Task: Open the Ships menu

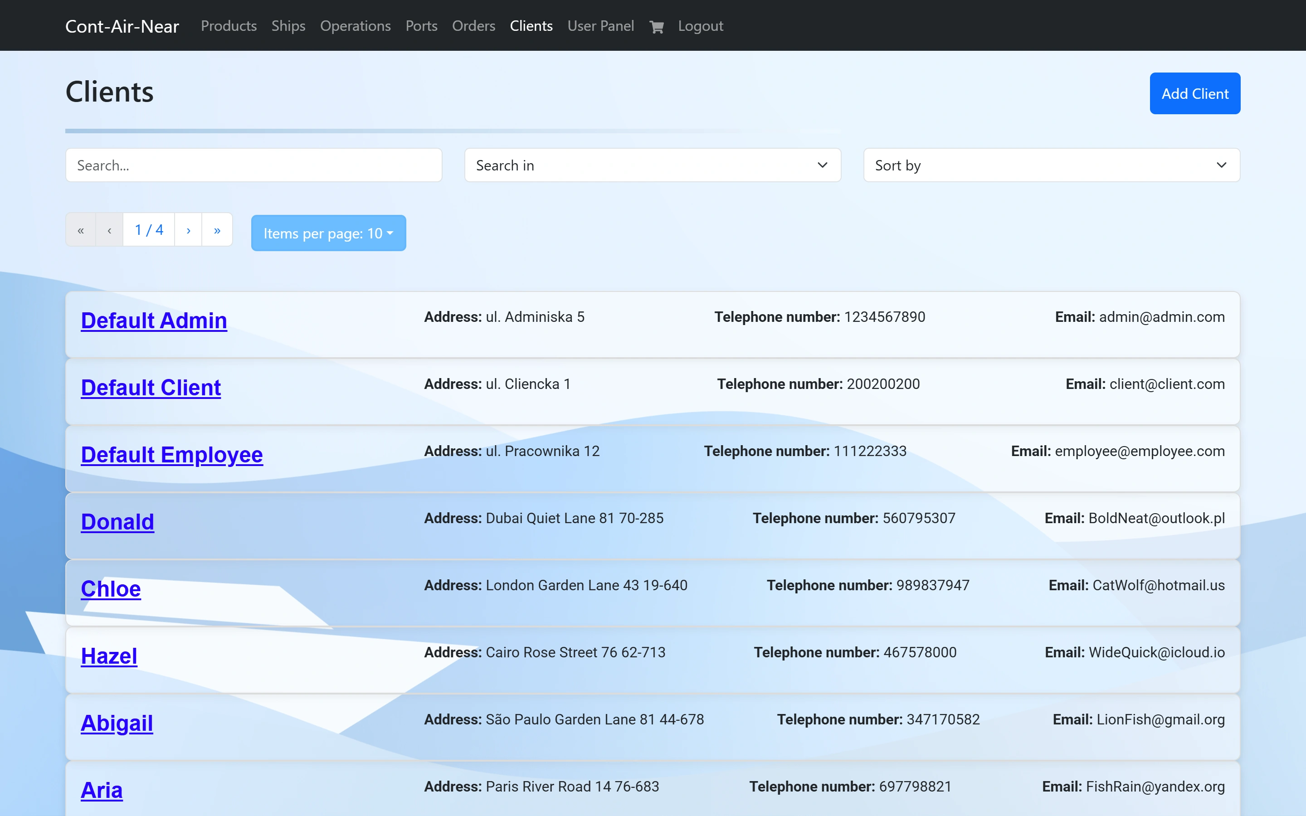Action: pos(288,26)
